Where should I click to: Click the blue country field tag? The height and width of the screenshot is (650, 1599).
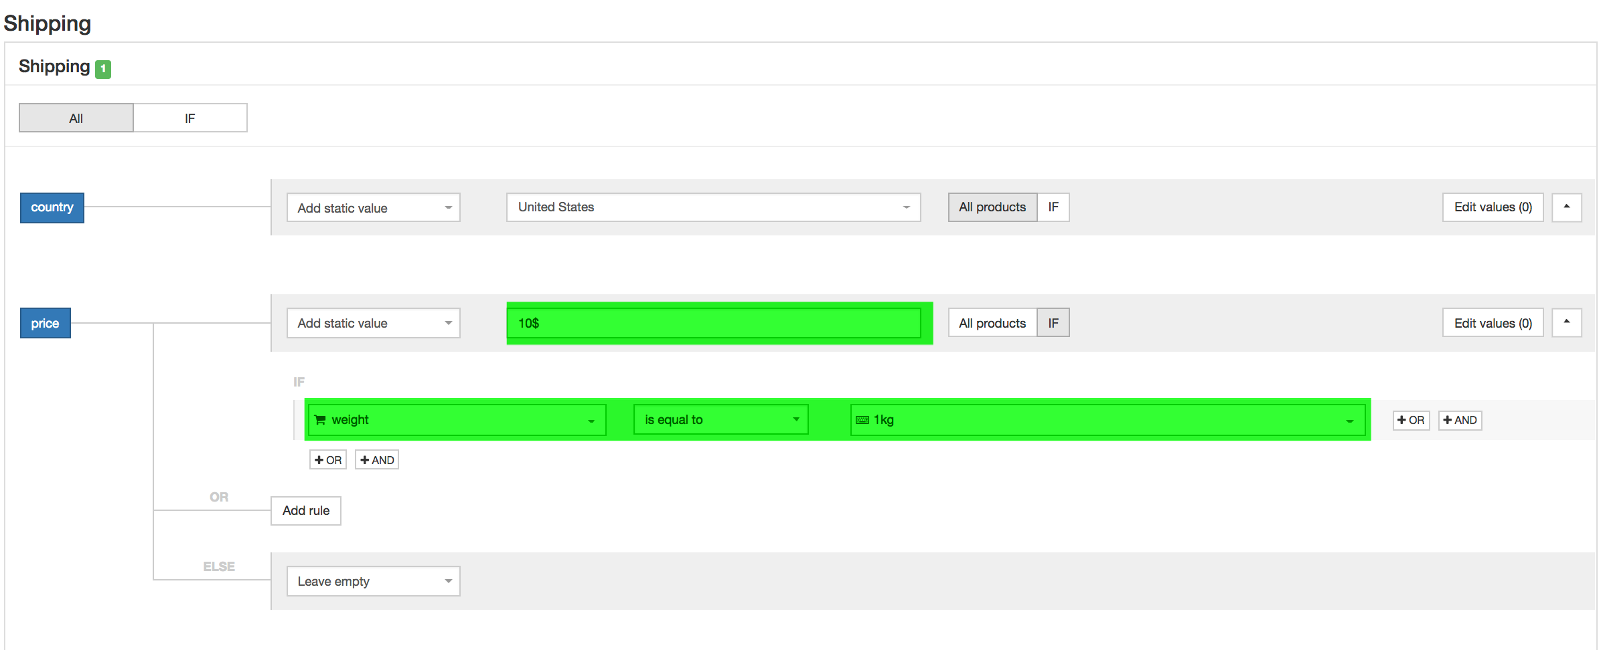(52, 207)
